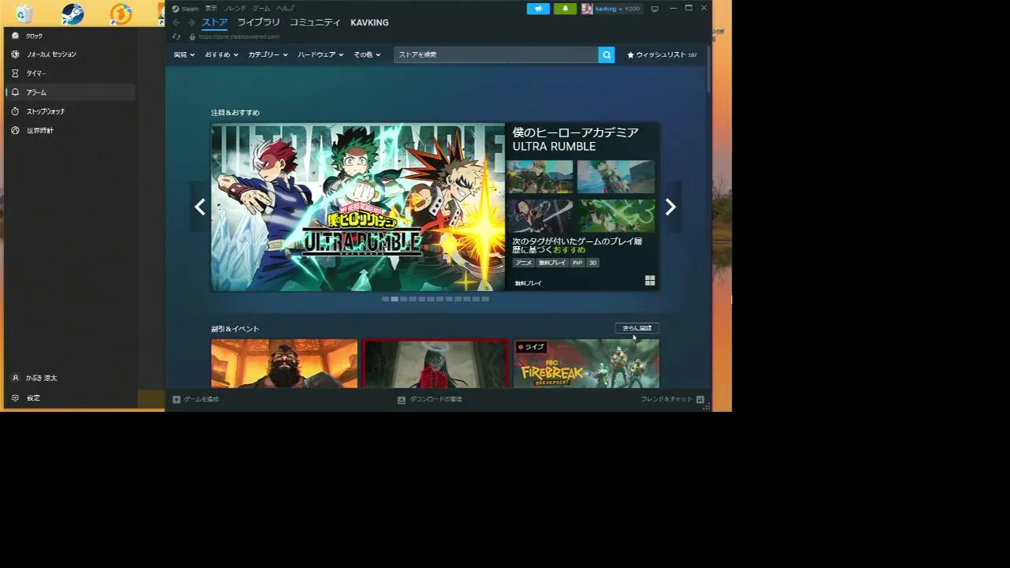
Task: View the first ULTRA RUMBLE screenshot thumbnail
Action: click(541, 177)
